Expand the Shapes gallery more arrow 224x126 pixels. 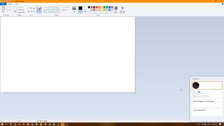[61, 12]
